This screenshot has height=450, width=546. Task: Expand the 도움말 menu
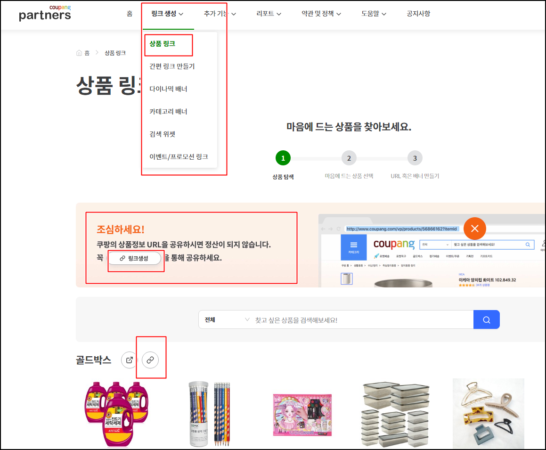[374, 14]
